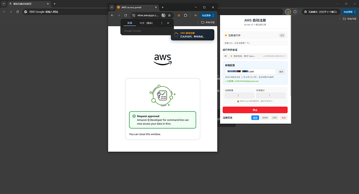Reload the AWS access portal page
The height and width of the screenshot is (194, 359).
(125, 15)
